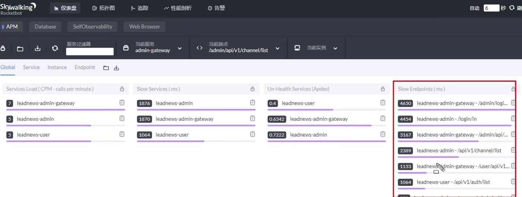The height and width of the screenshot is (197, 522).
Task: Click the instance server icon beside 当前实例
Action: coord(297,48)
